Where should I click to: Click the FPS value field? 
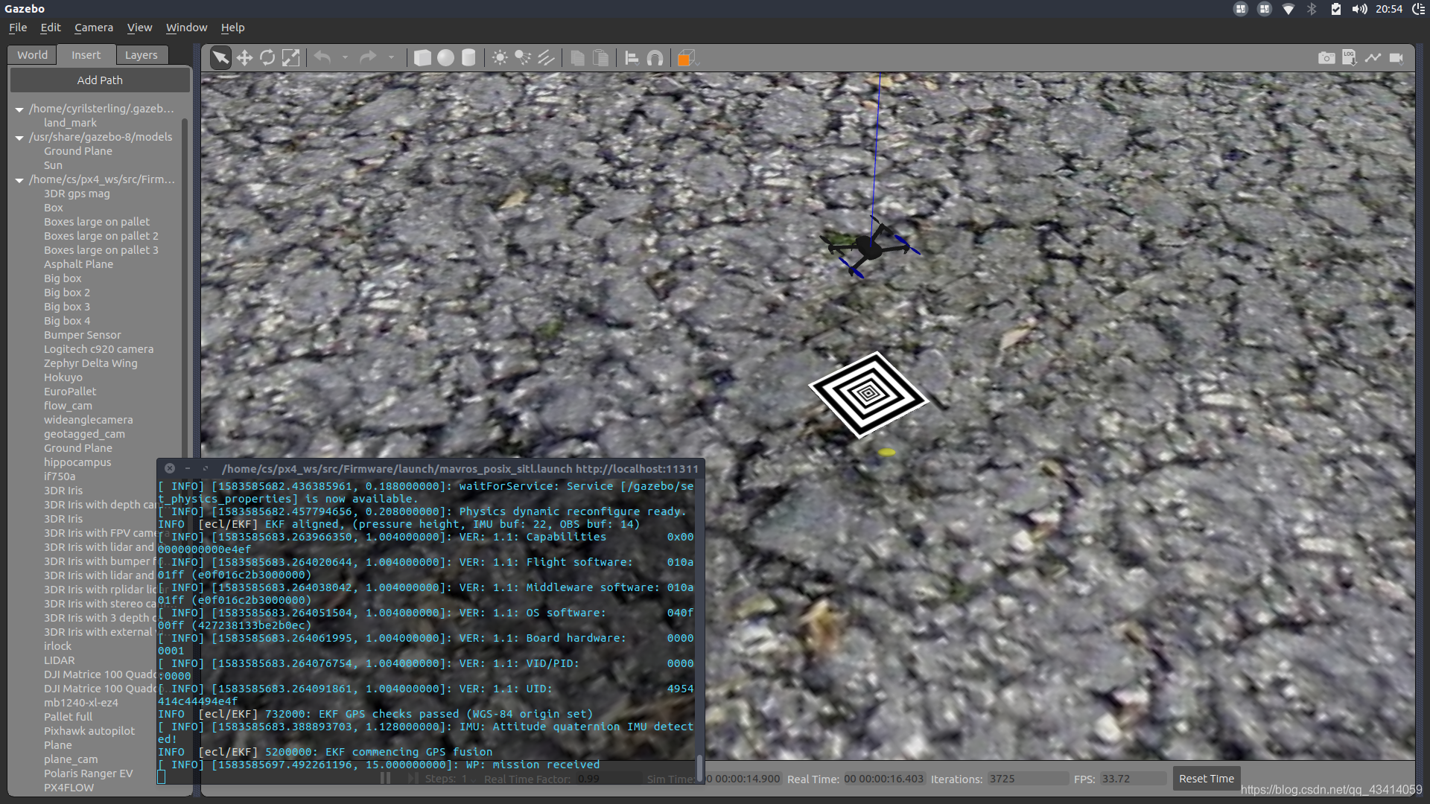pos(1133,779)
